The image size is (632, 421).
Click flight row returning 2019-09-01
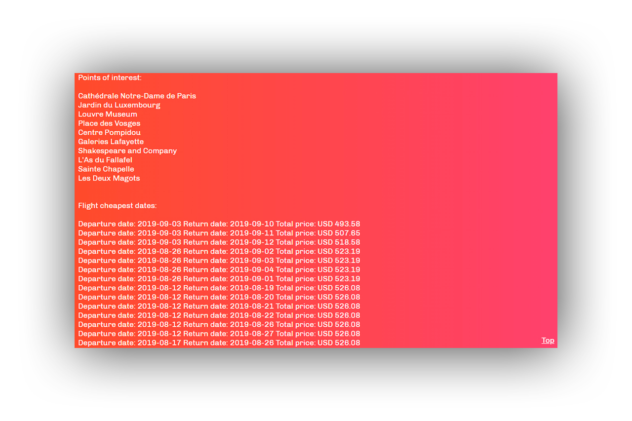219,278
